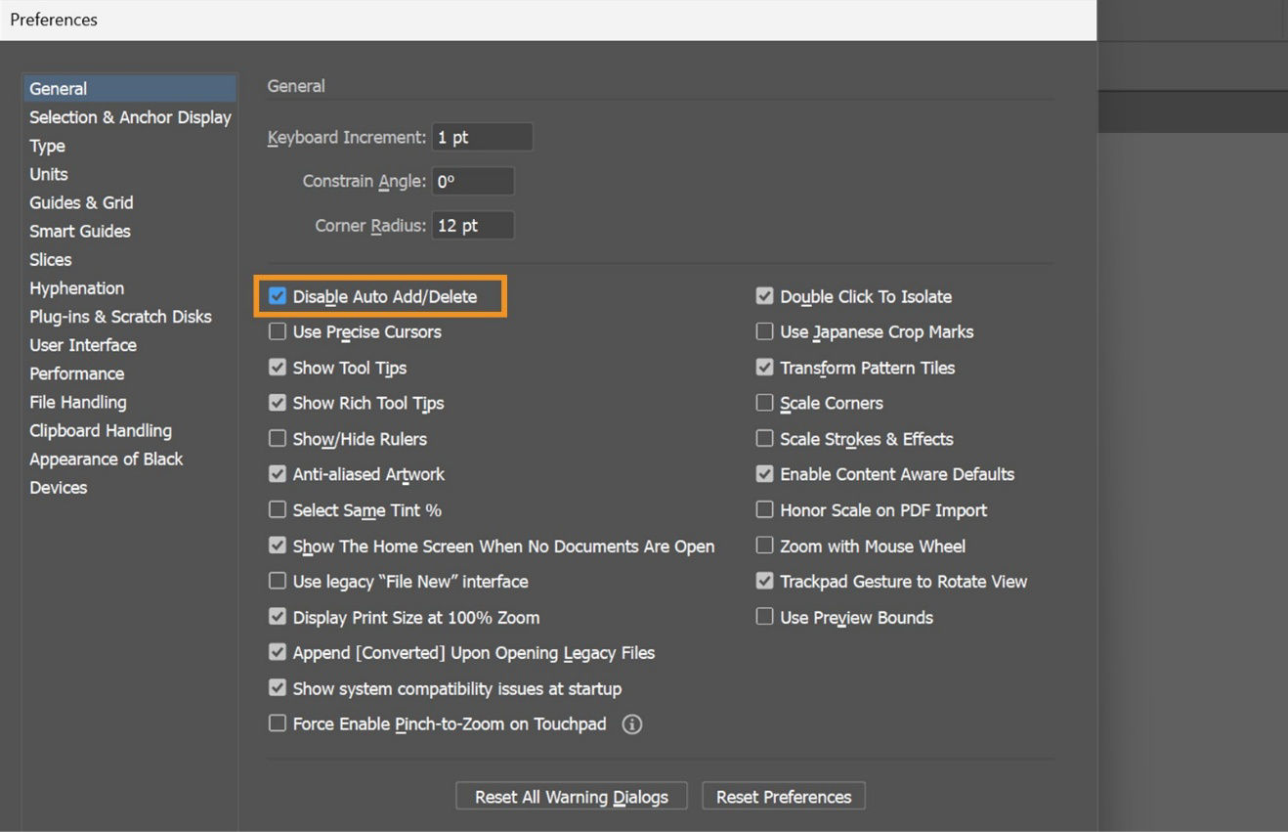Select User Interface in the sidebar

coord(83,344)
